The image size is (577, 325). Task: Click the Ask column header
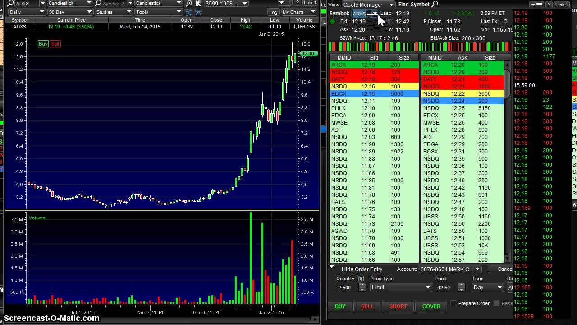pos(463,58)
